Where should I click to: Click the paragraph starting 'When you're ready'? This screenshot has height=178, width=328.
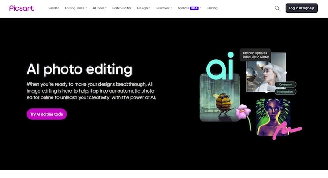tap(91, 91)
